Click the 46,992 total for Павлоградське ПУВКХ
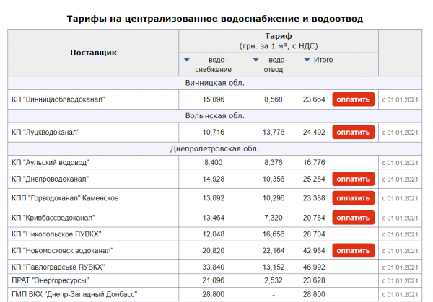 314,267
